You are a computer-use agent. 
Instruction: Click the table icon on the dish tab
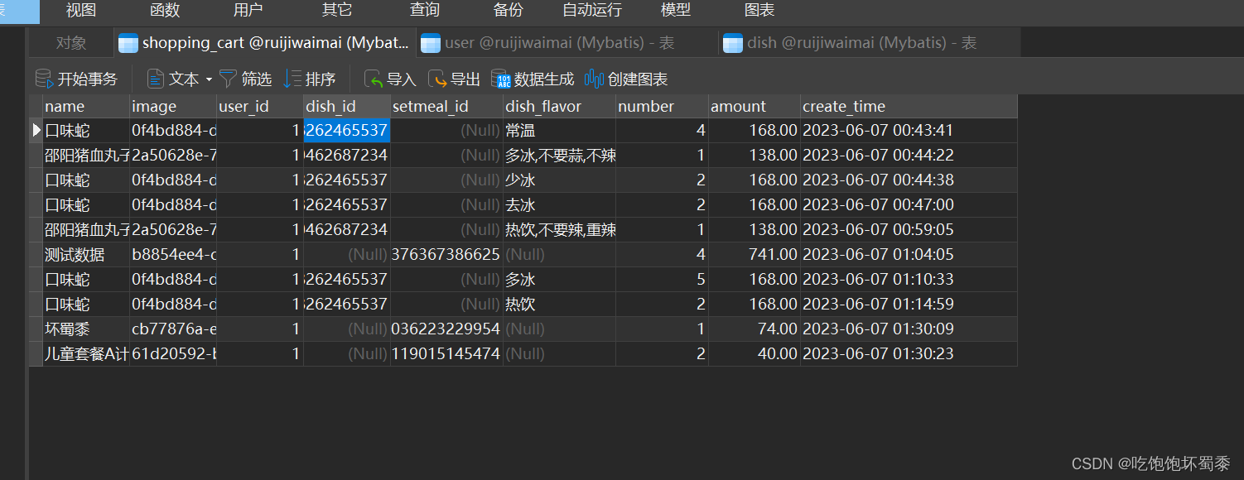click(x=733, y=42)
